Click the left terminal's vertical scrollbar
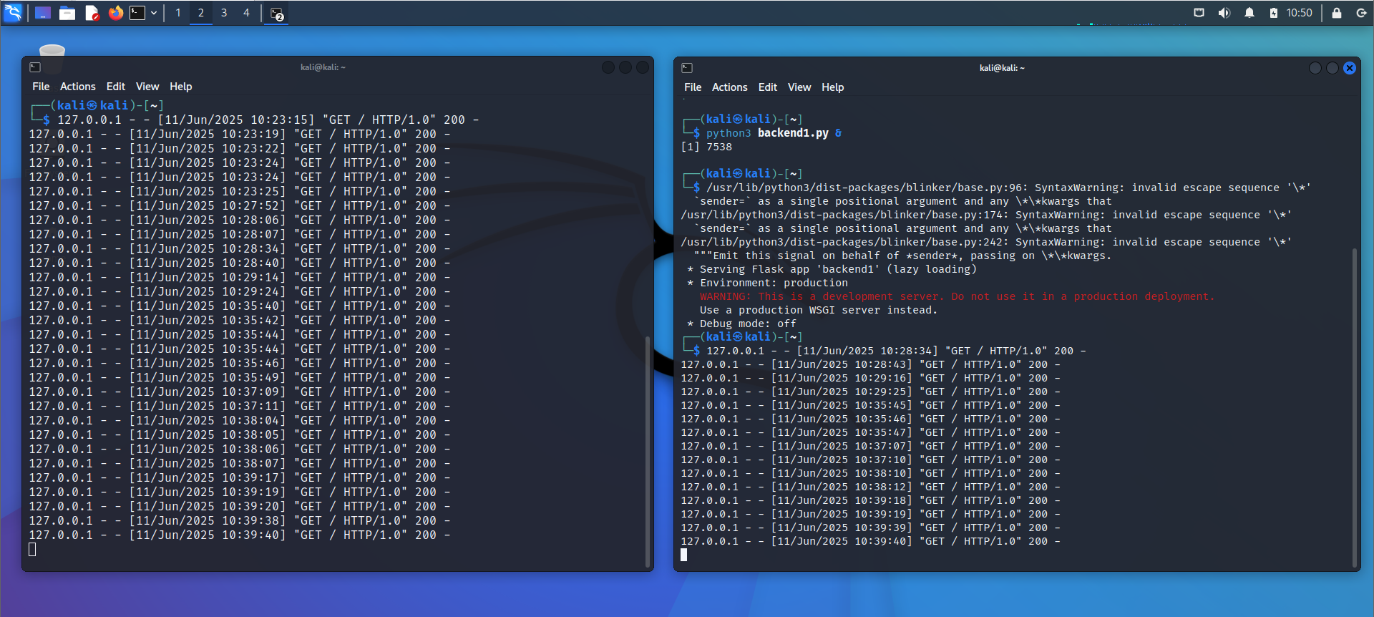Image resolution: width=1374 pixels, height=617 pixels. coord(648,451)
